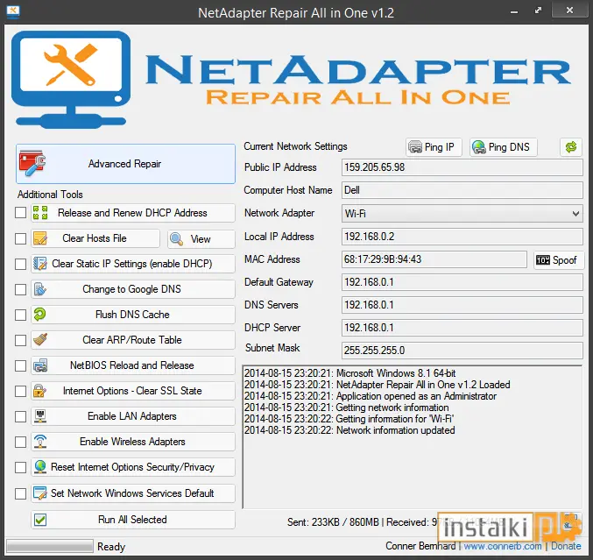The height and width of the screenshot is (560, 593).
Task: Click the globe icon for Reset Internet Options
Action: 40,467
